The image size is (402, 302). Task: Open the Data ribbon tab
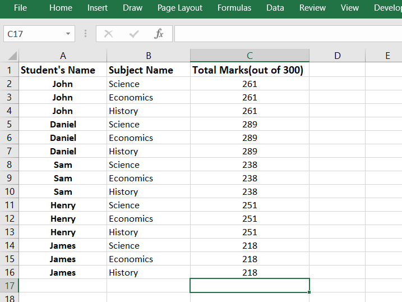pyautogui.click(x=275, y=8)
